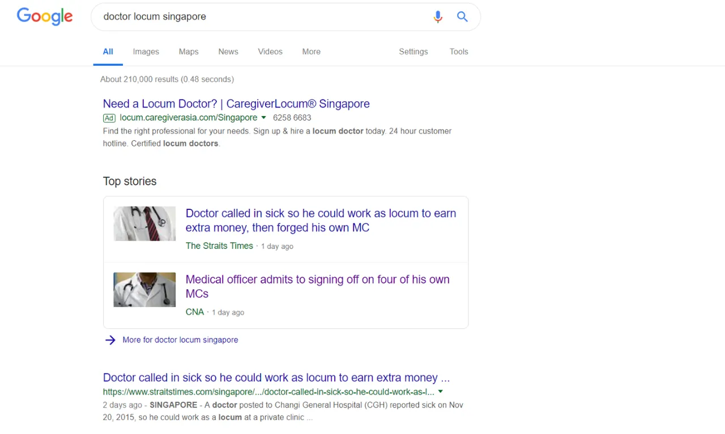Viewport: 725px width, 434px height.
Task: Click thumbnail of doctor with red tie
Action: [144, 224]
